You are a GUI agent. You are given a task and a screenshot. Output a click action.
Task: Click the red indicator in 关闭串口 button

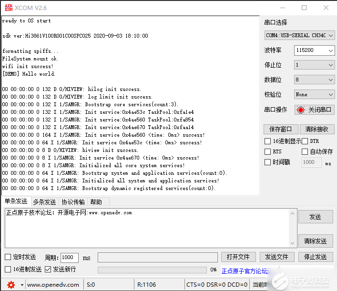301,110
